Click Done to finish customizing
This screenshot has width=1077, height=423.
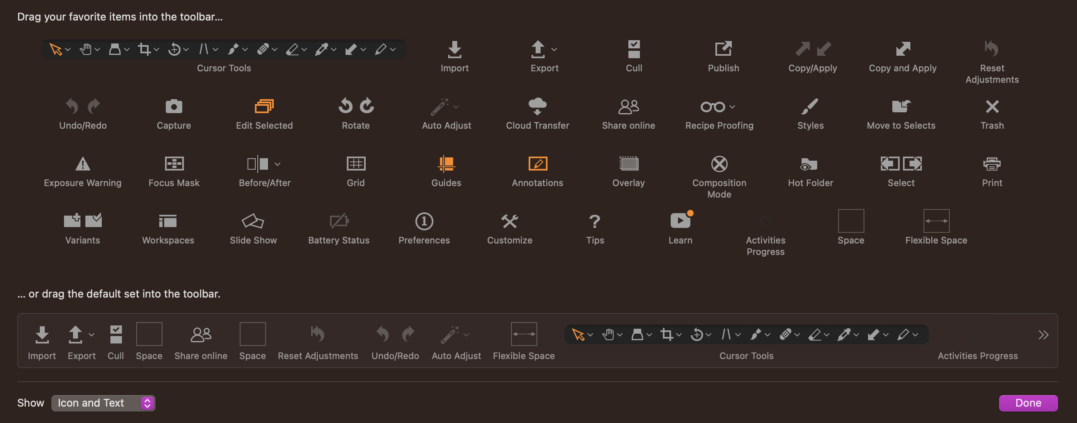tap(1028, 403)
